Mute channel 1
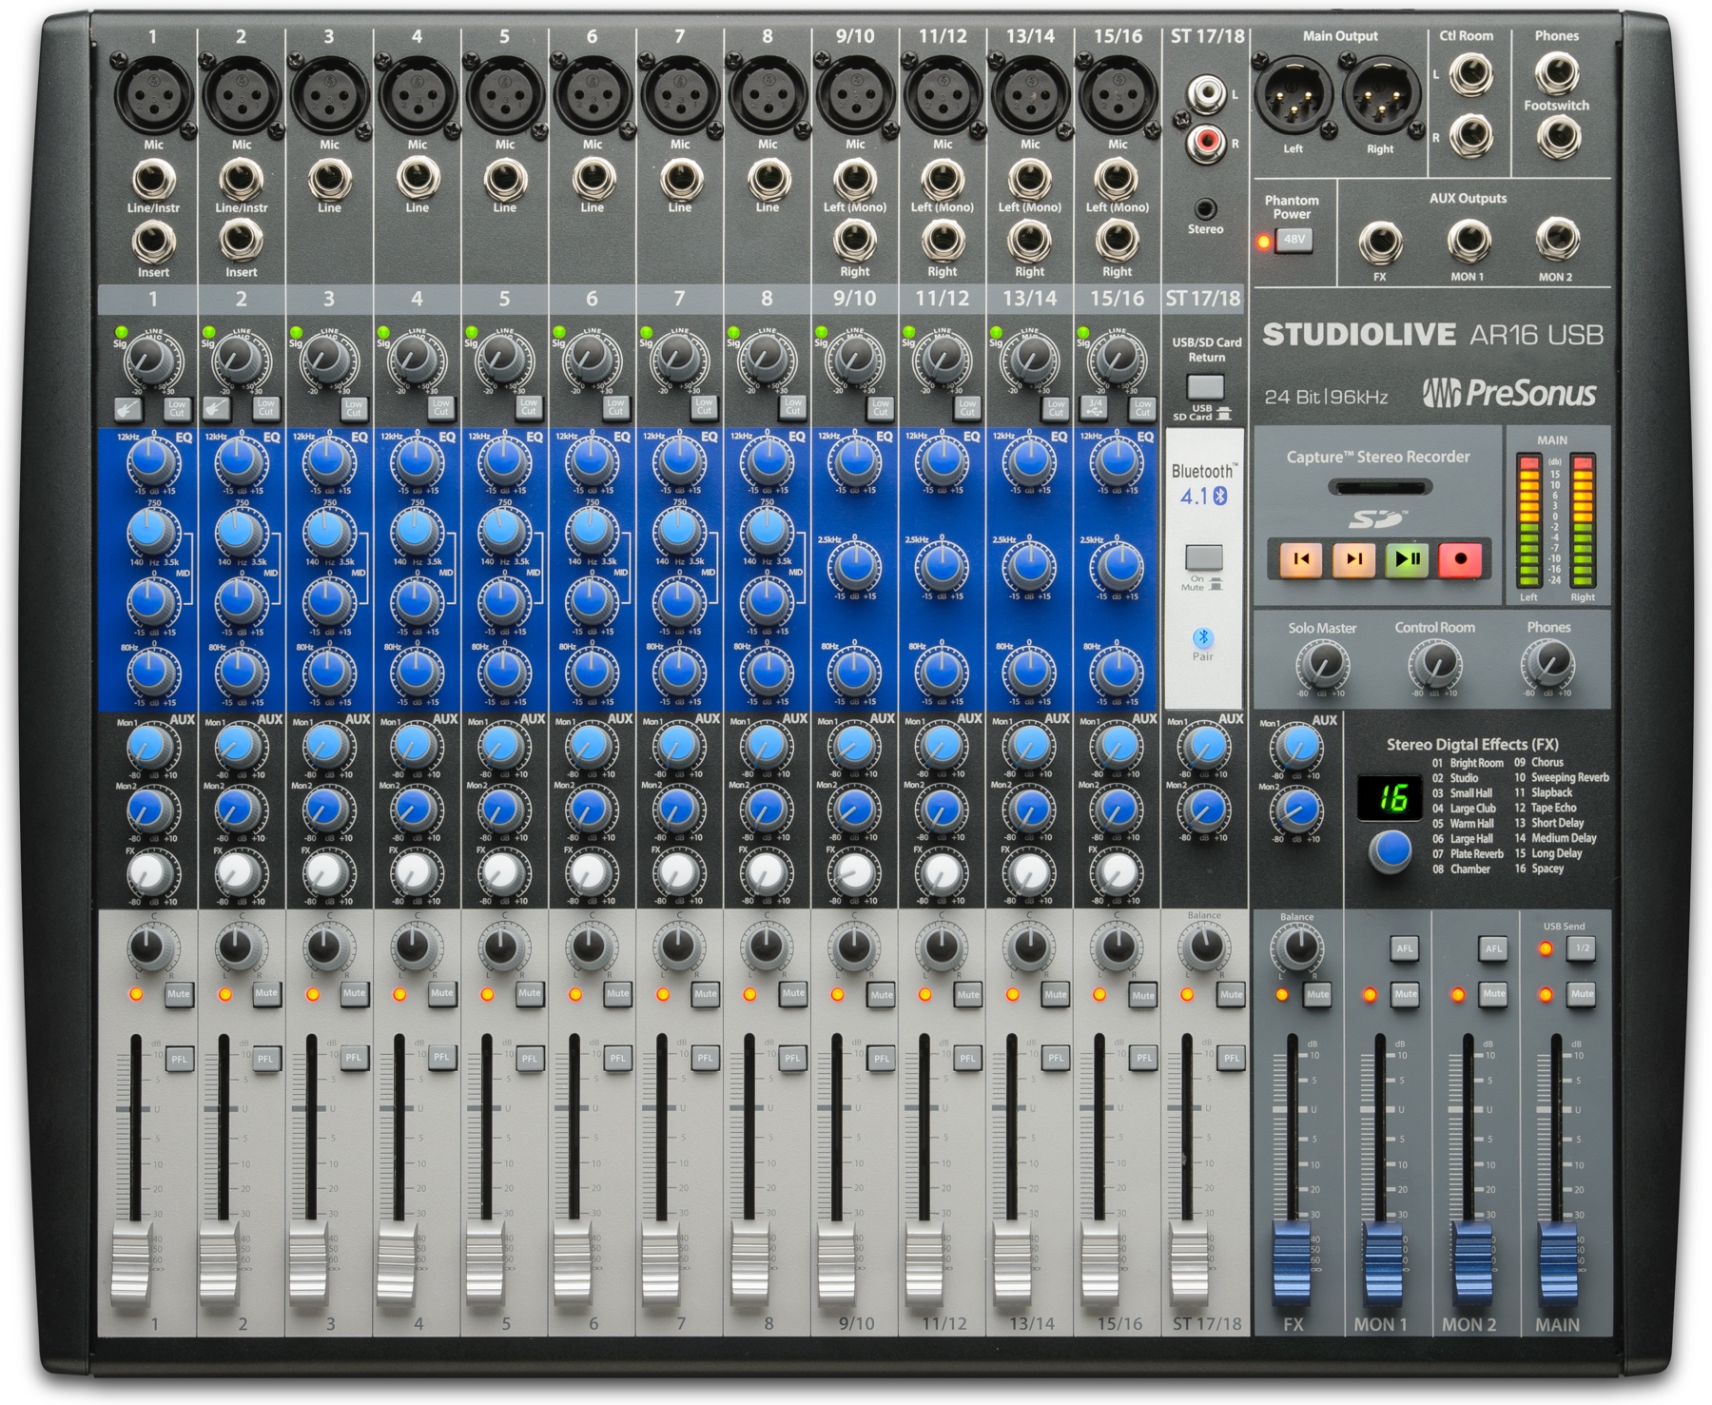The image size is (1712, 1405). (x=179, y=994)
